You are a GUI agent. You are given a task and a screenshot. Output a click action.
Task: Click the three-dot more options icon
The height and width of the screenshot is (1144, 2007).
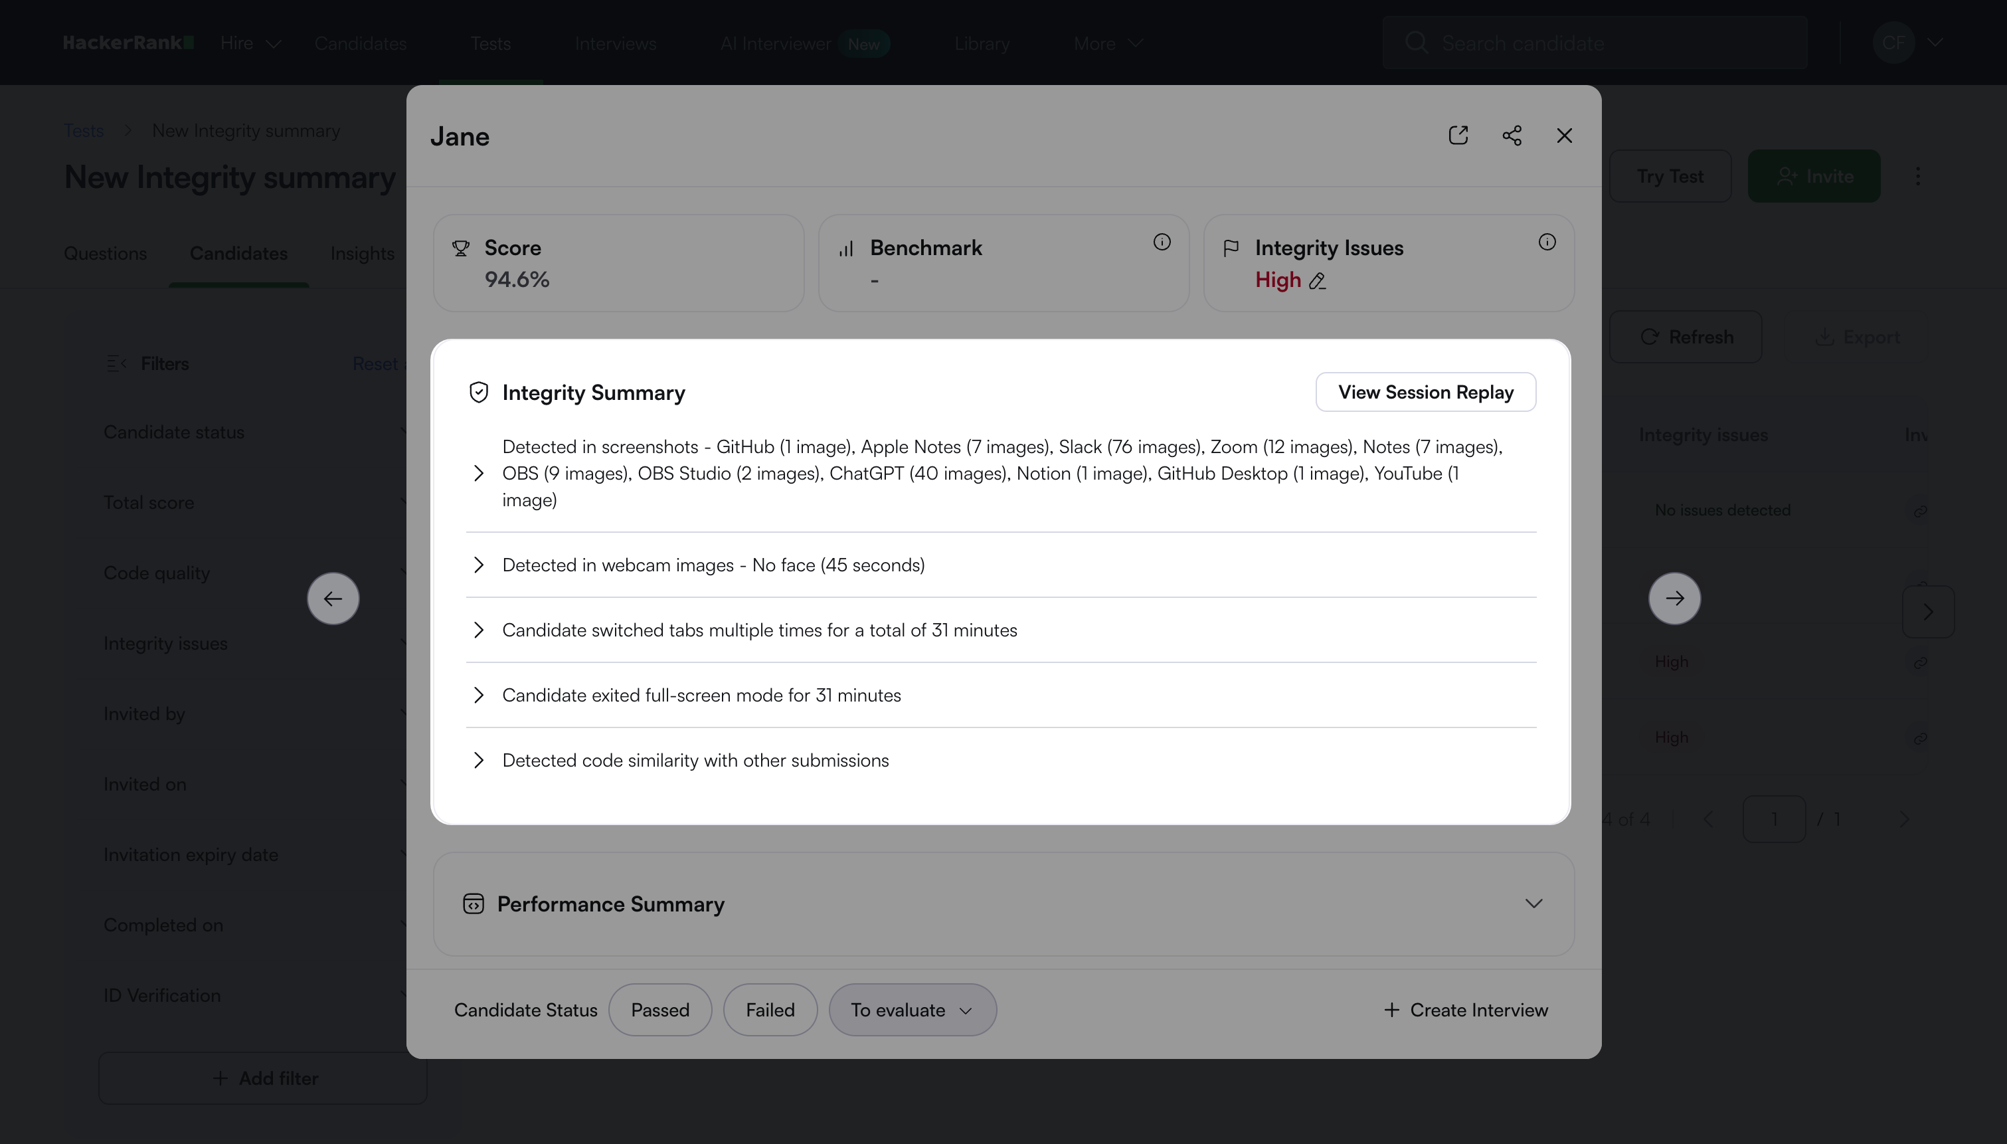coord(1917,176)
